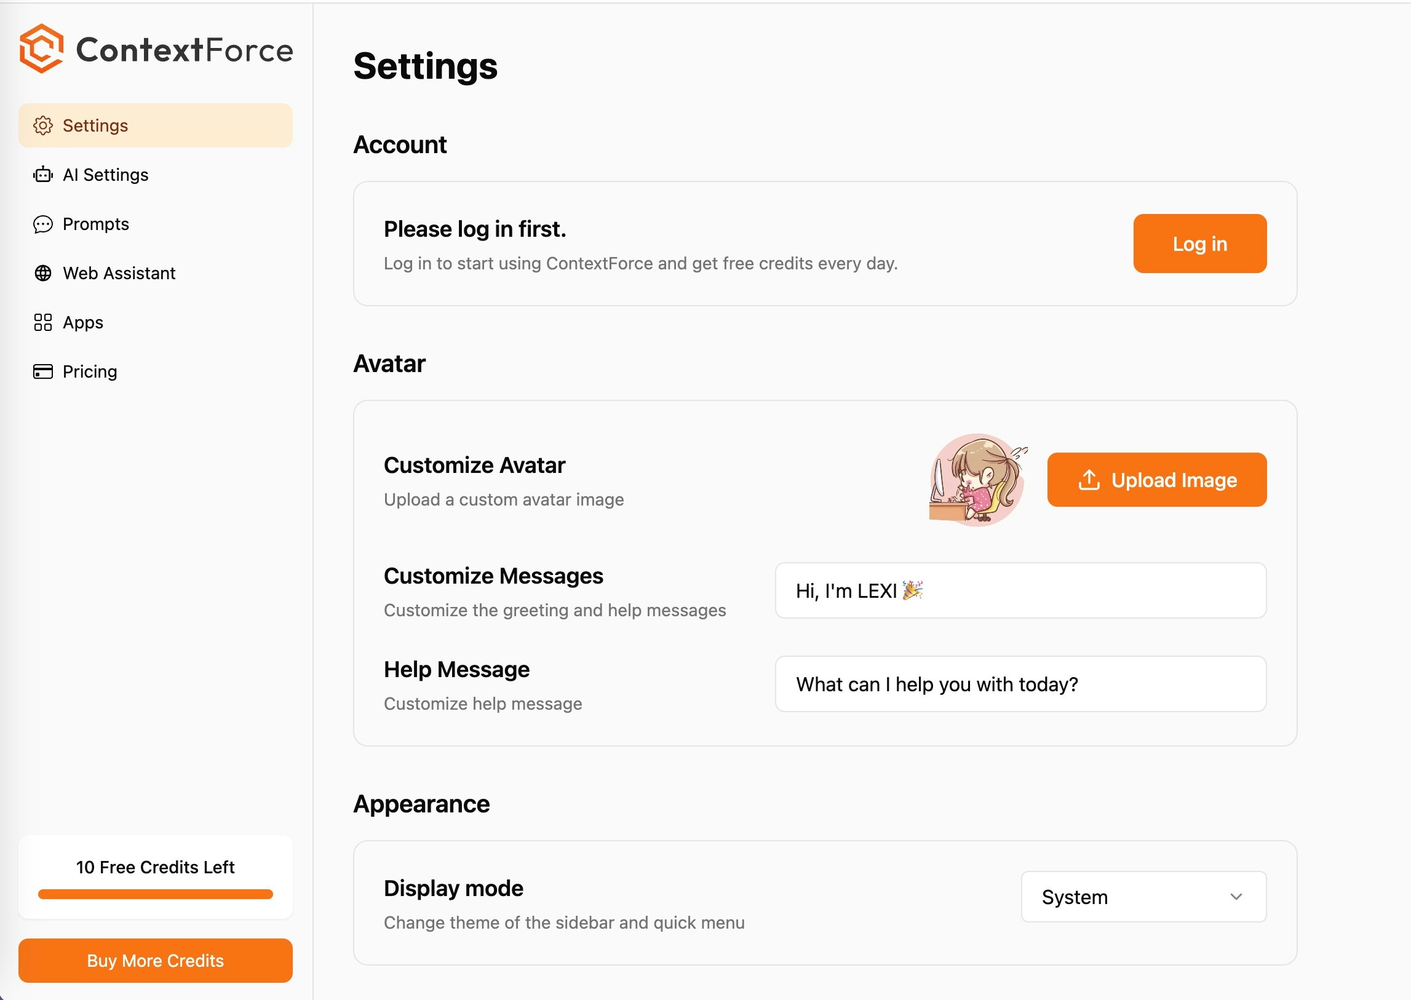Screen dimensions: 1411x1000
Task: Click the Web Assistant globe icon
Action: click(42, 273)
